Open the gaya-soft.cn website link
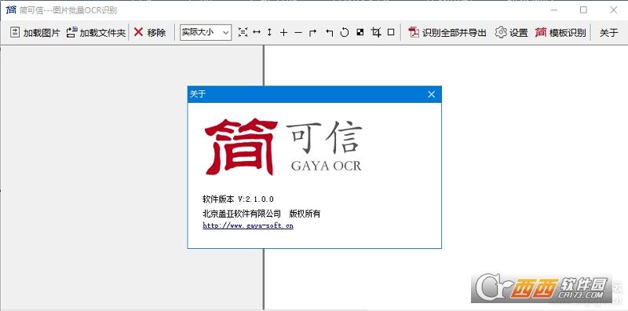 [x=248, y=225]
